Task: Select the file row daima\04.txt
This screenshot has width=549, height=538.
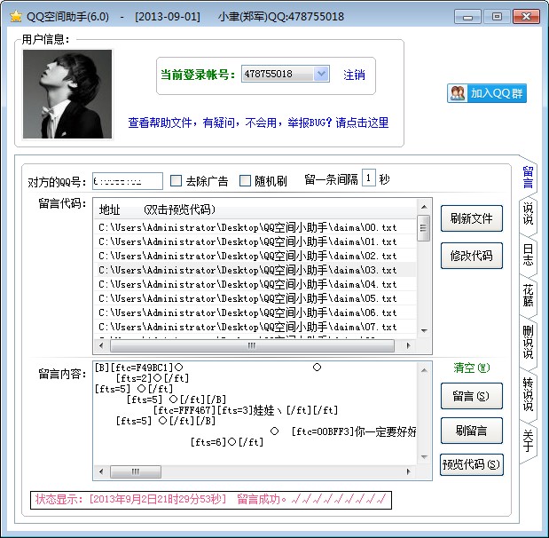Action: point(255,284)
